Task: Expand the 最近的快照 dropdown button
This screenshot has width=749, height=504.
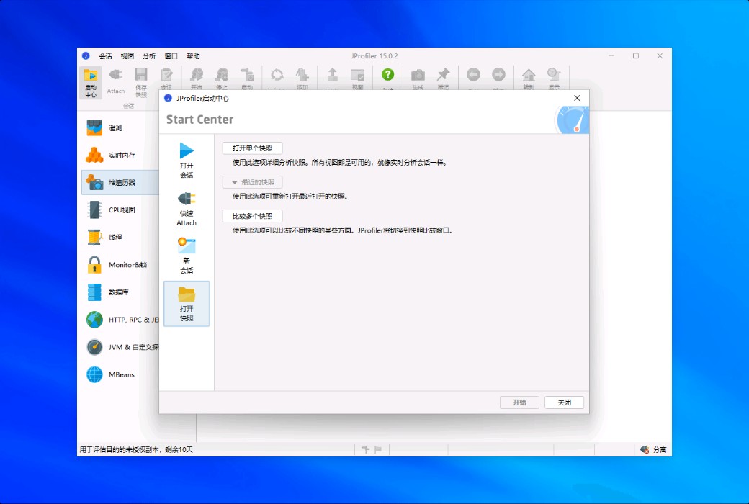Action: (x=253, y=182)
